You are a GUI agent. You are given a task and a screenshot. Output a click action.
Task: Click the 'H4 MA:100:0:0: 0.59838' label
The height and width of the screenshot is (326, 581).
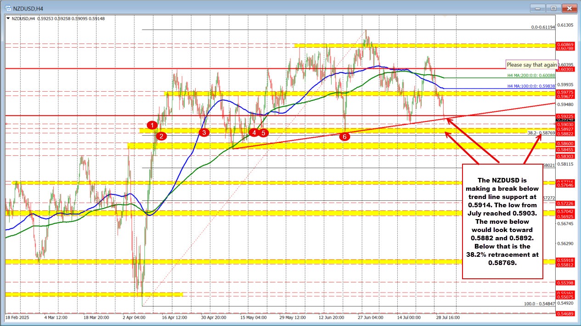click(x=531, y=86)
